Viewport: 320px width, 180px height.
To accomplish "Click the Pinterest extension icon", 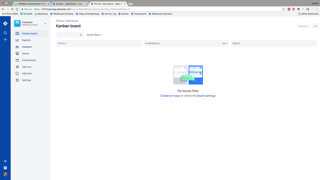I will pyautogui.click(x=294, y=9).
